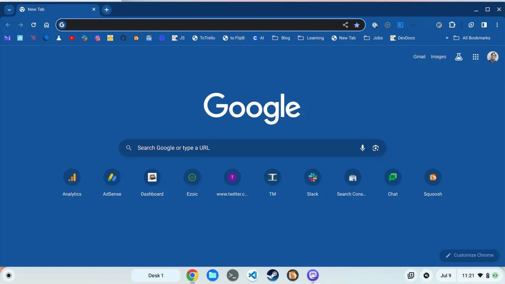Open the ChromeOS launcher circle button
Image resolution: width=505 pixels, height=284 pixels.
pyautogui.click(x=9, y=275)
